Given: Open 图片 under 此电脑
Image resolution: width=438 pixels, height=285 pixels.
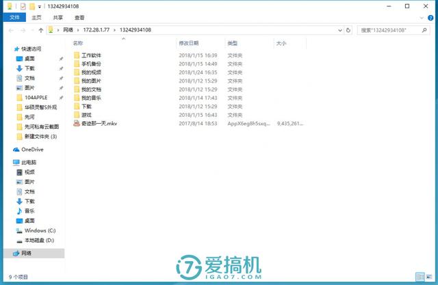Looking at the screenshot, I should (x=26, y=182).
